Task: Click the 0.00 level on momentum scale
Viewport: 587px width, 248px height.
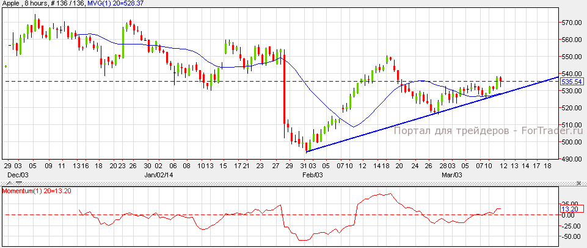Action: [571, 215]
